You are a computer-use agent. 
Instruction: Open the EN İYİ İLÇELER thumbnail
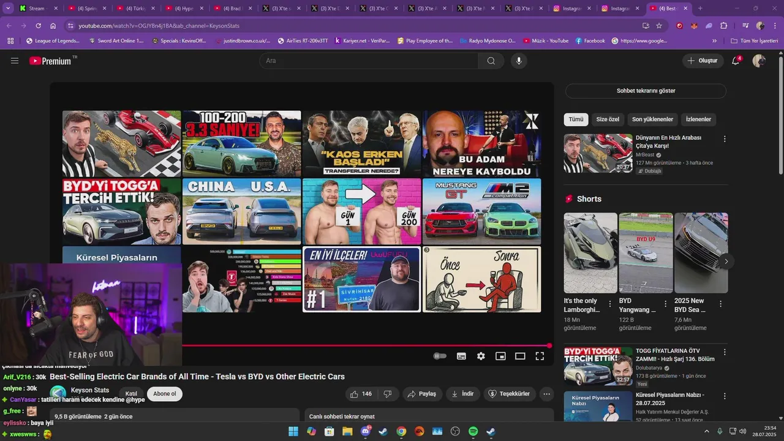tap(361, 279)
